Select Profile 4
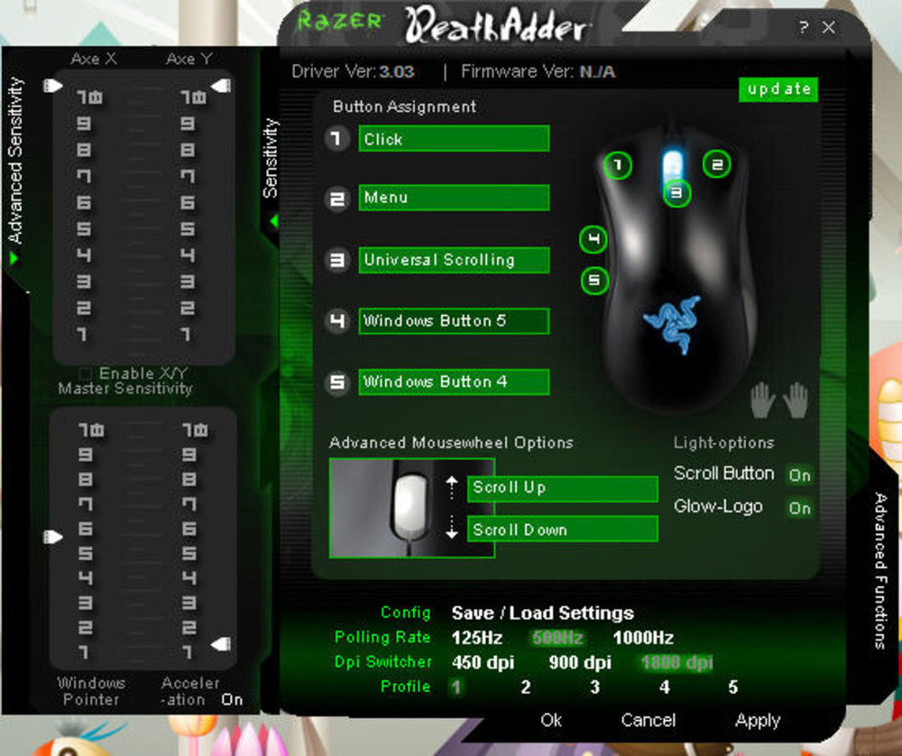This screenshot has height=756, width=902. coord(665,687)
